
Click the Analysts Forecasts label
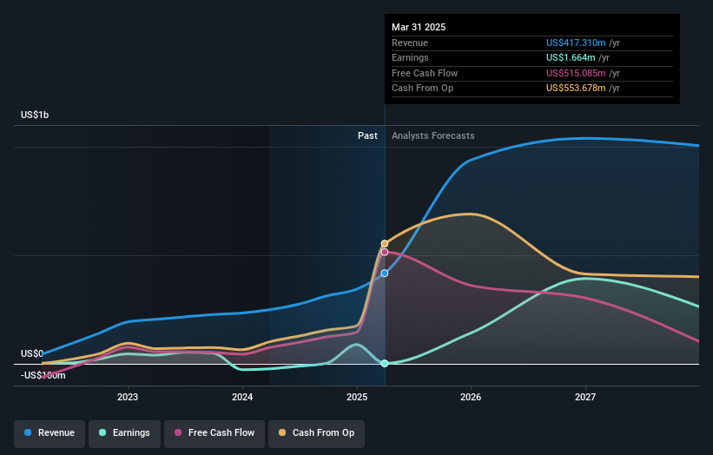432,135
